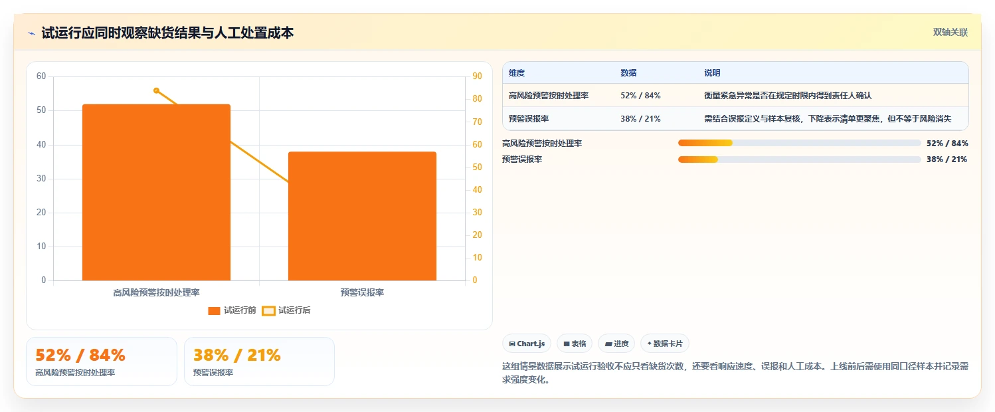The height and width of the screenshot is (412, 995).
Task: Select the 进度 tag
Action: (x=616, y=344)
